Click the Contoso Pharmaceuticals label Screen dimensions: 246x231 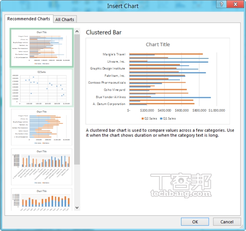[x=107, y=83]
